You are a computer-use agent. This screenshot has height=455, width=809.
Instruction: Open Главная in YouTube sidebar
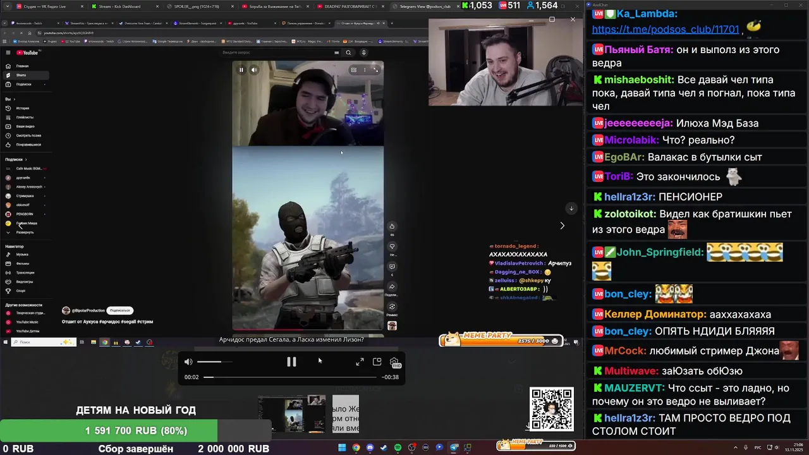[25, 66]
